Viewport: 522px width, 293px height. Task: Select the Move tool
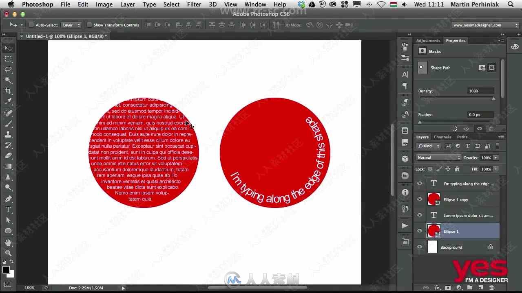pyautogui.click(x=8, y=48)
